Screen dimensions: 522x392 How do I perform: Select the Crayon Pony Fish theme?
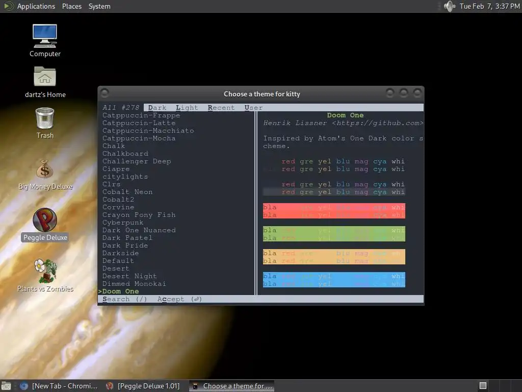139,215
